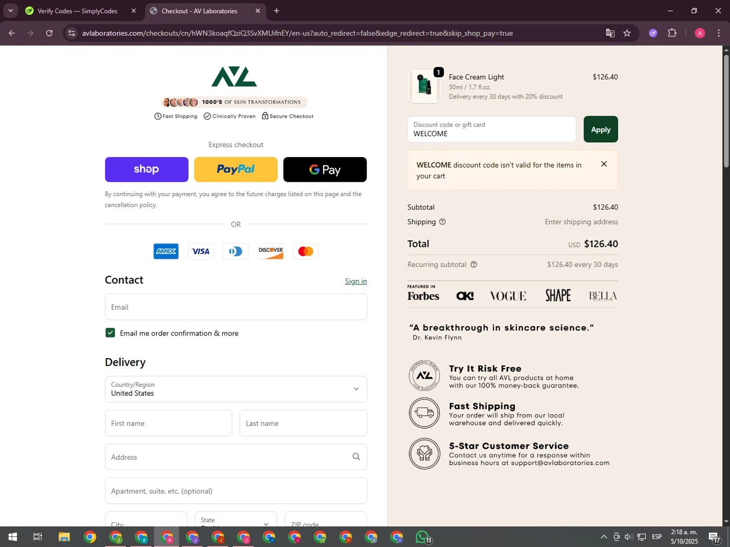Open recurring subtotal info icon
The width and height of the screenshot is (730, 547).
pos(474,265)
